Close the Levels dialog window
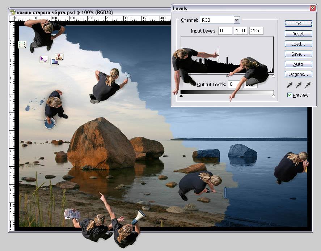The image size is (321, 251). (x=312, y=8)
